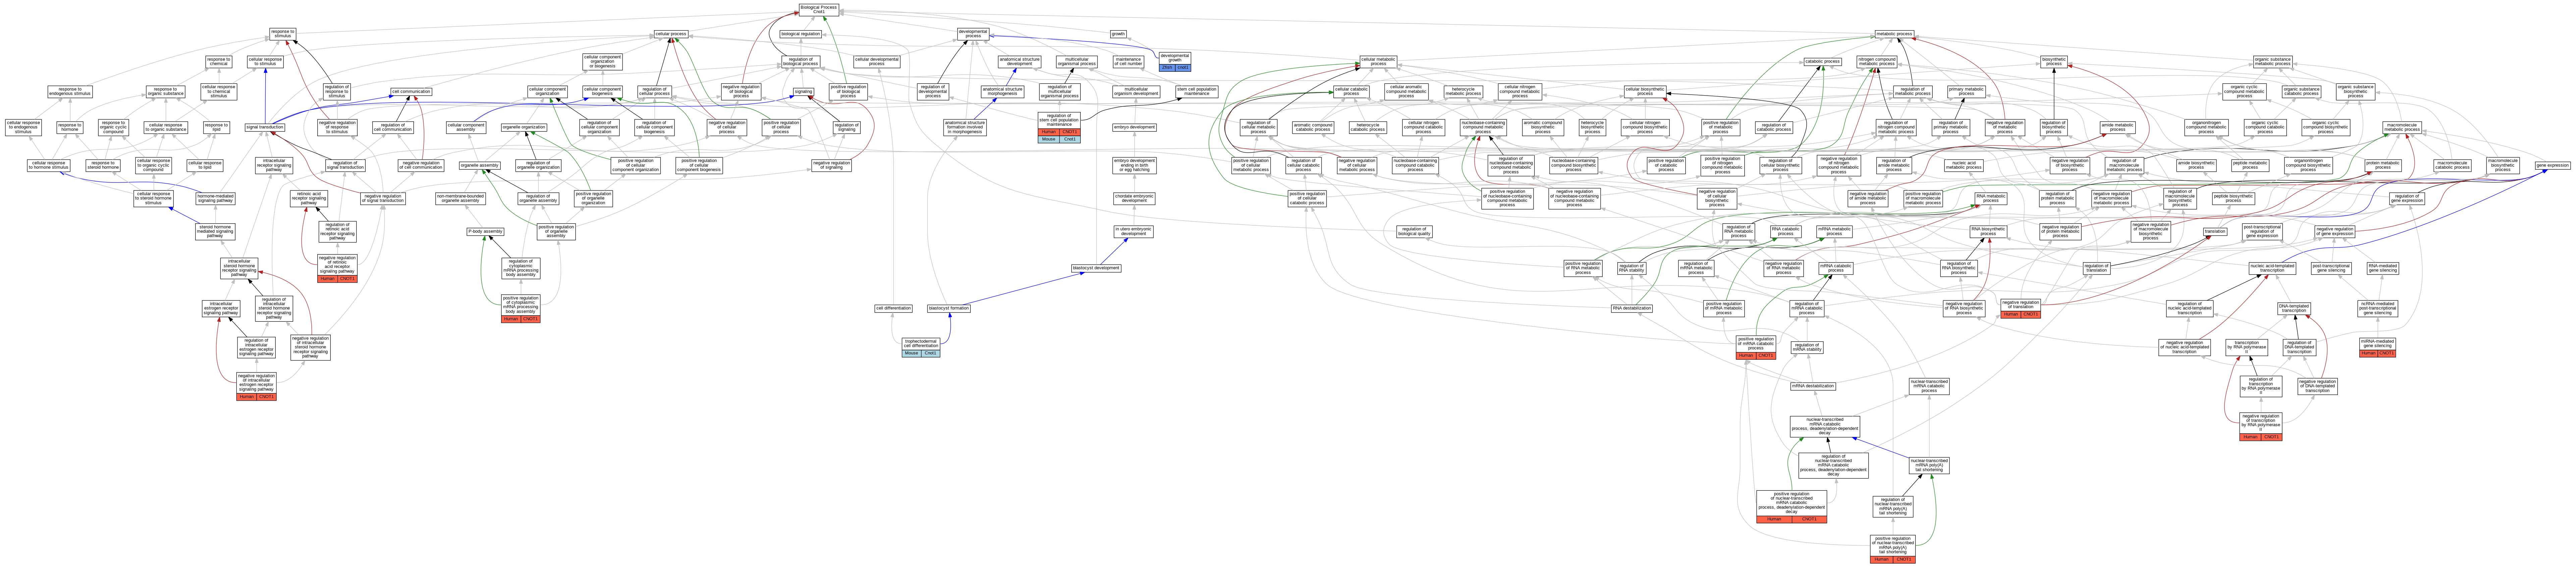Select the 'blastocyst development' node
The height and width of the screenshot is (567, 2576).
click(x=1096, y=268)
